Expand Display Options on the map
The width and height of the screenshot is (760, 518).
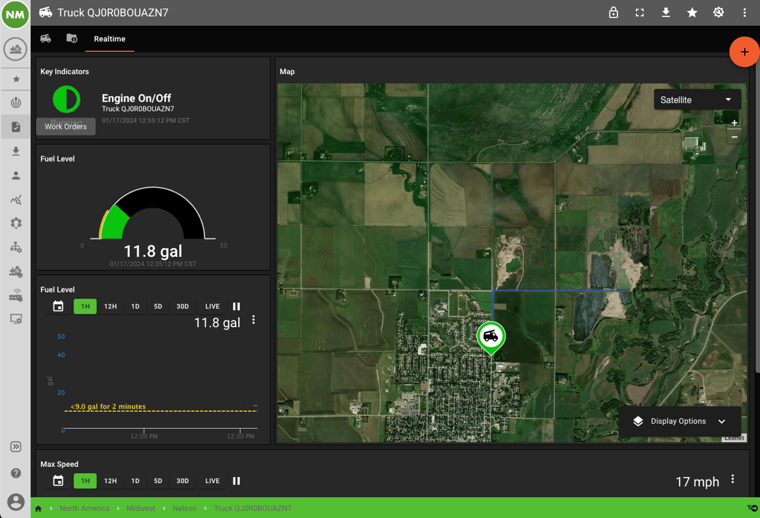tap(680, 421)
